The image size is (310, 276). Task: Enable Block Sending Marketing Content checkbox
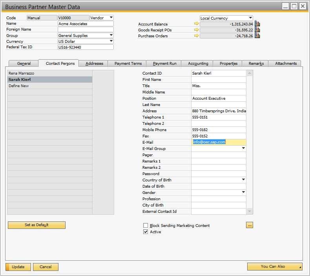[x=146, y=226]
